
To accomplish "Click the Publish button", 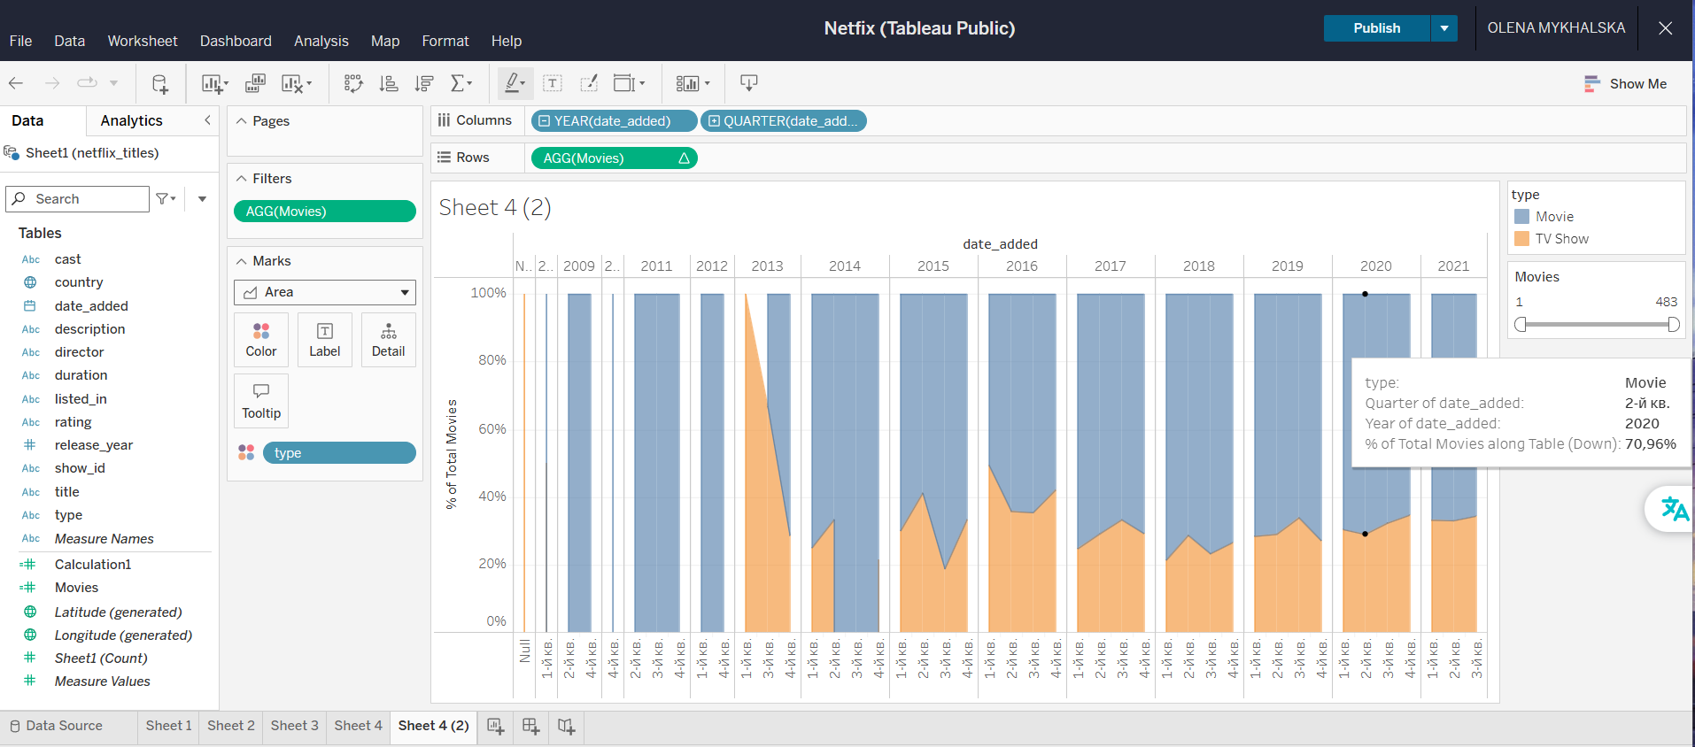I will (1377, 28).
